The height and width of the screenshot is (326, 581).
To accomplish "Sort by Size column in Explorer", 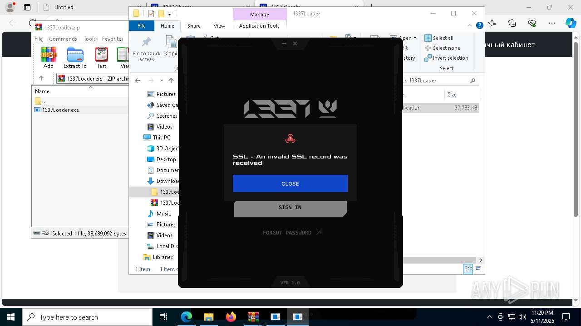I will 452,95.
